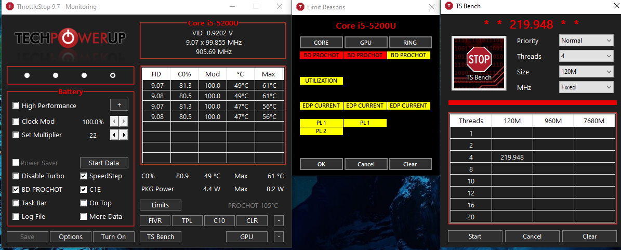Screen dimensions: 621x250
Task: Click the TS Bench window title icon
Action: [448, 6]
